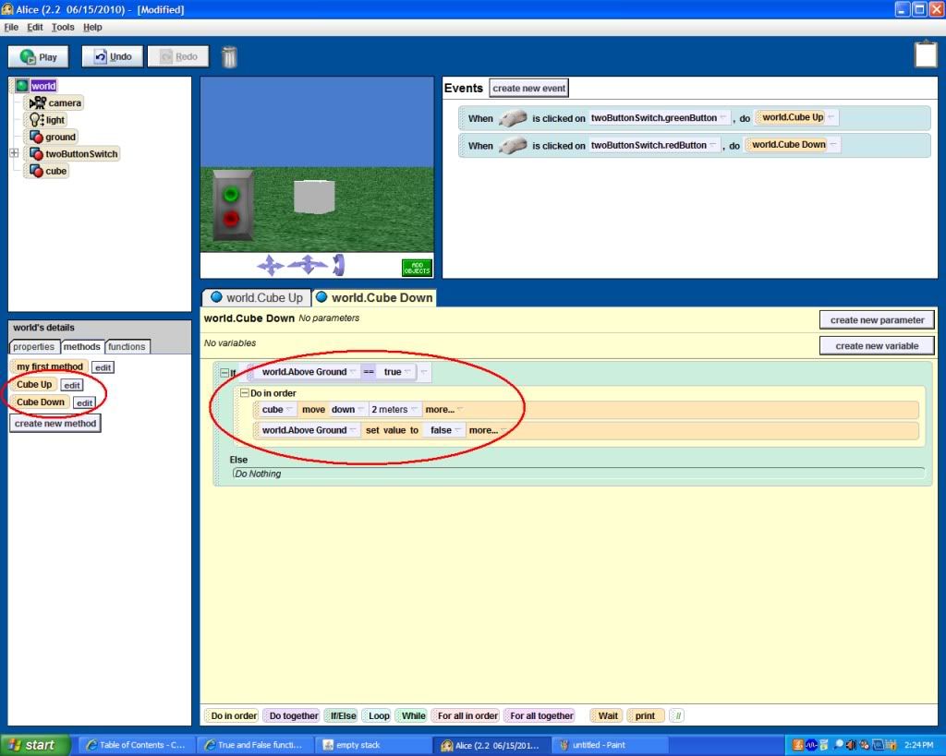This screenshot has width=946, height=756.
Task: Select the ground object in tree
Action: tap(53, 137)
